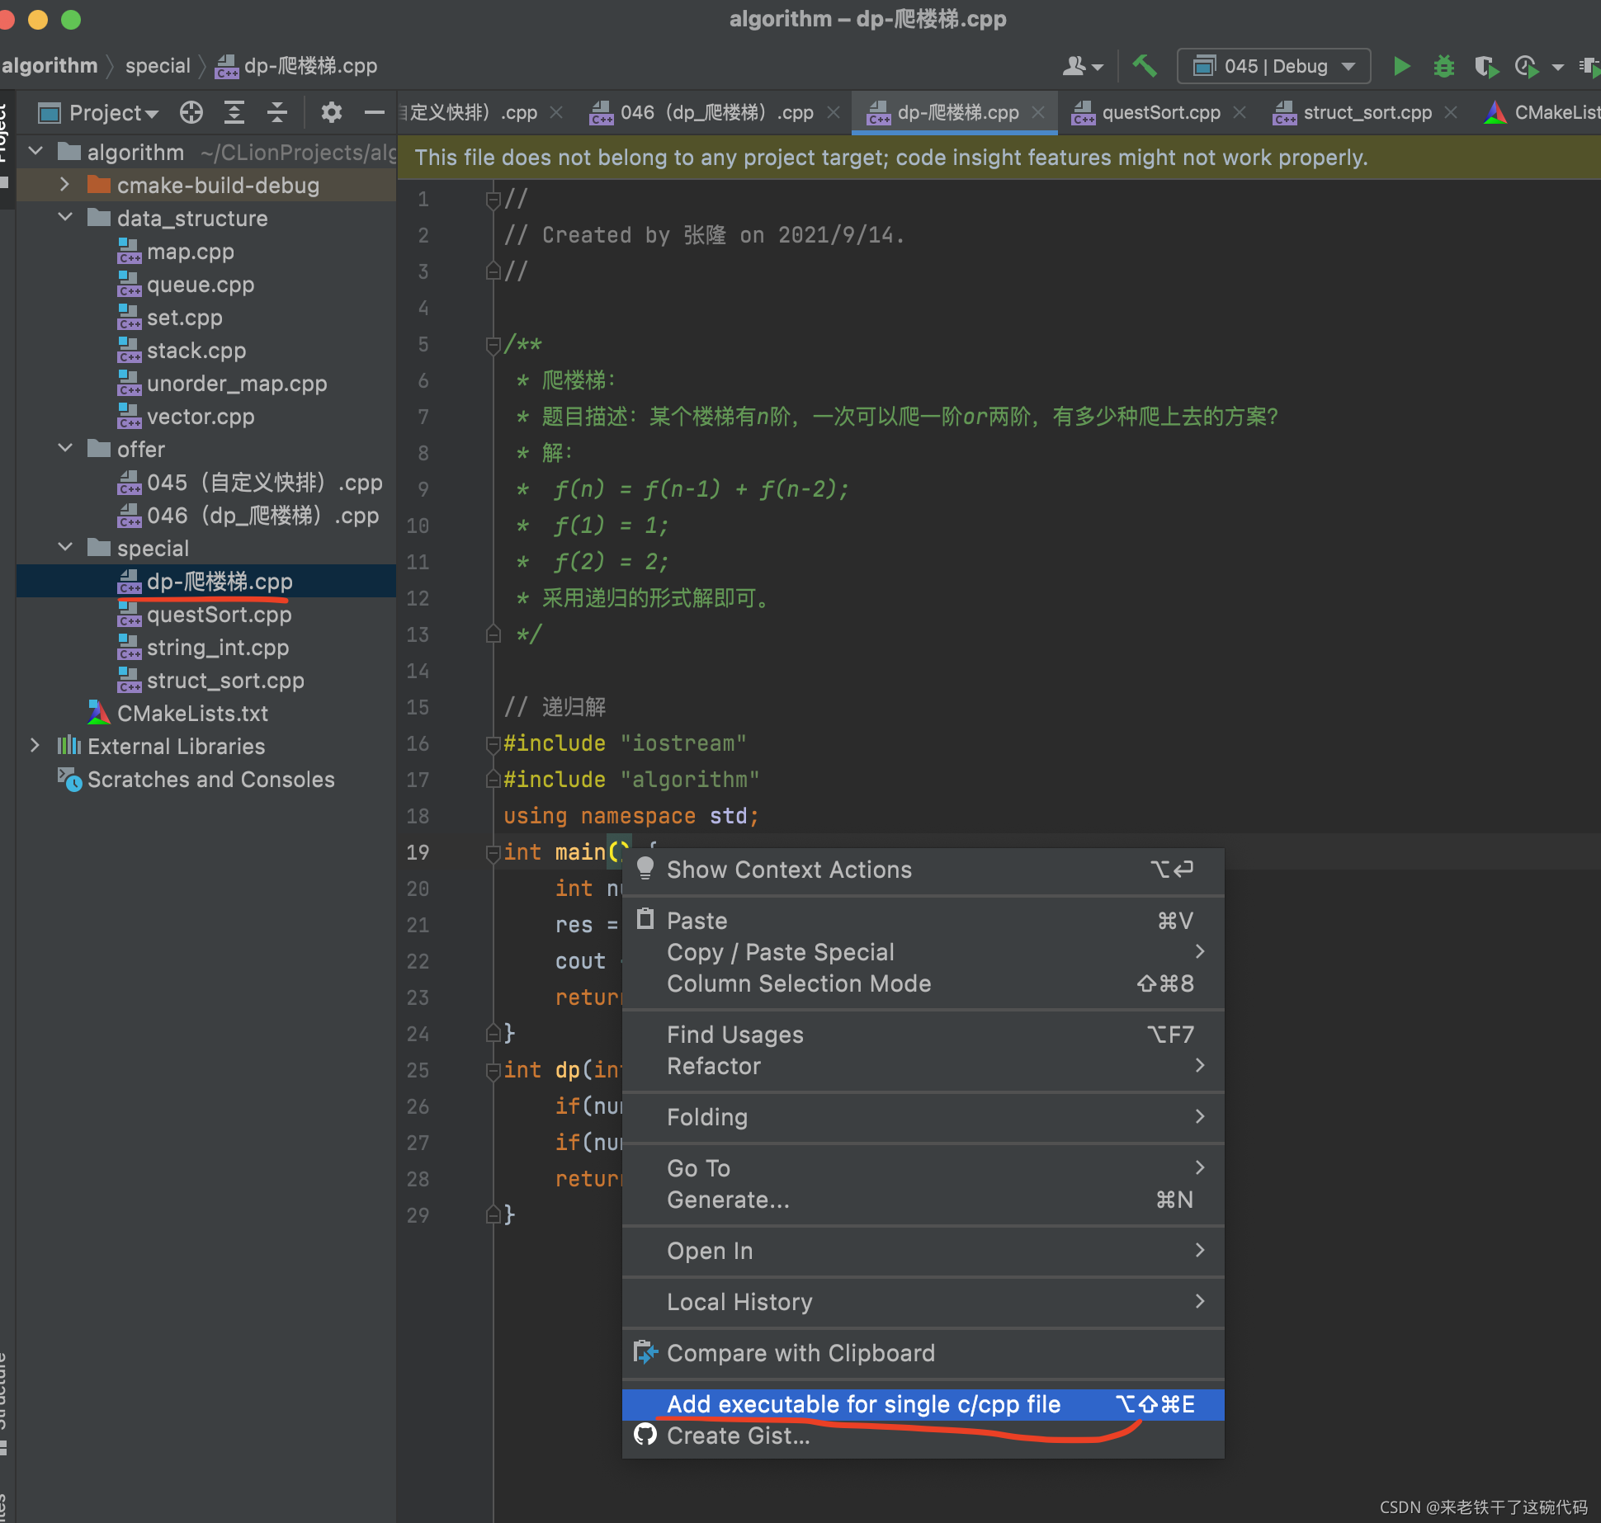Run with coverage shield icon
This screenshot has width=1601, height=1523.
[x=1486, y=66]
